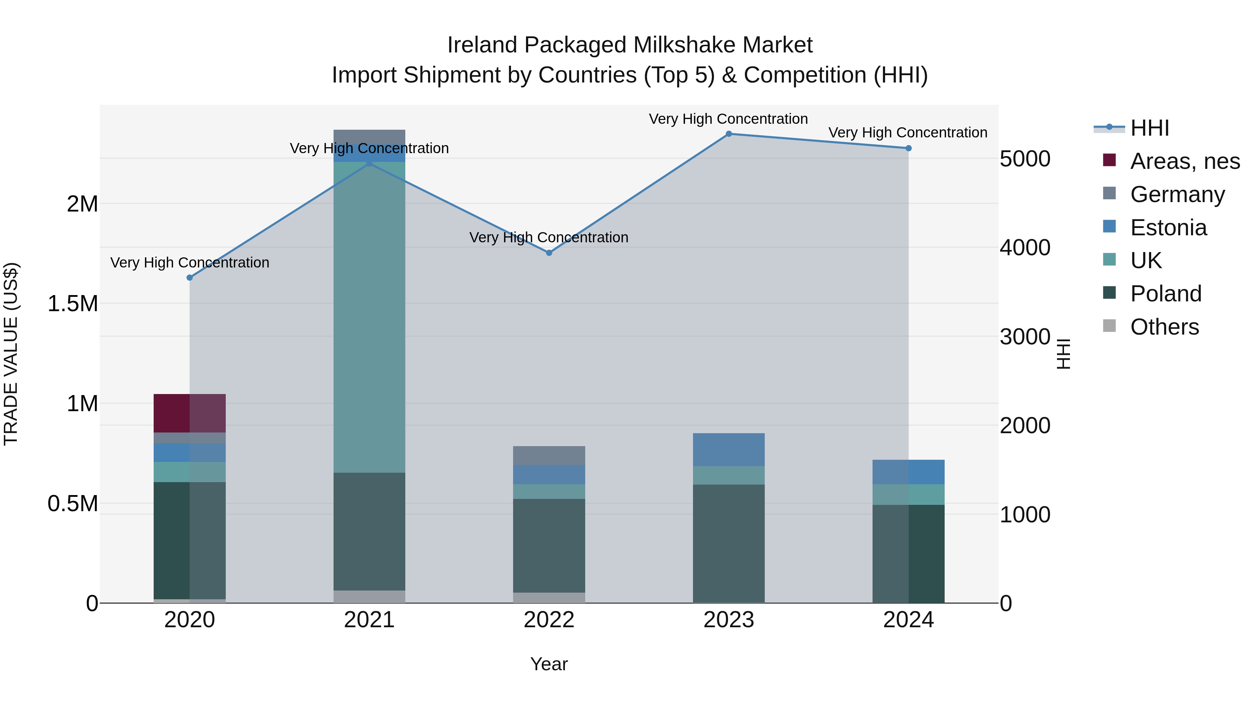Click the 2023 Poland bar segment
This screenshot has height=708, width=1260.
[729, 544]
